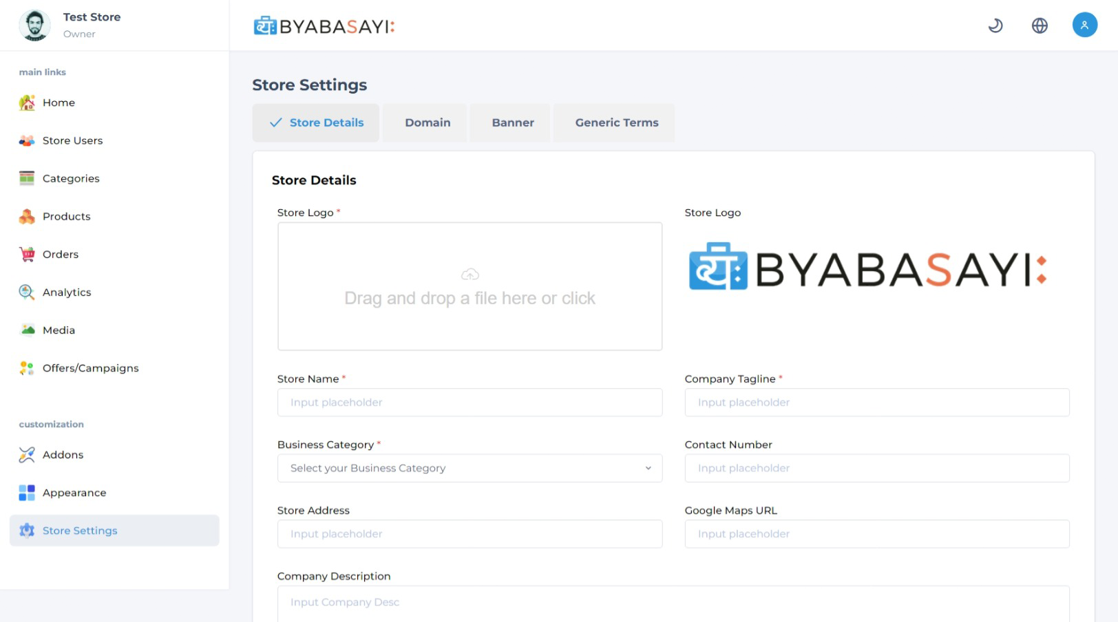Switch to the Domain tab
This screenshot has width=1118, height=622.
428,122
